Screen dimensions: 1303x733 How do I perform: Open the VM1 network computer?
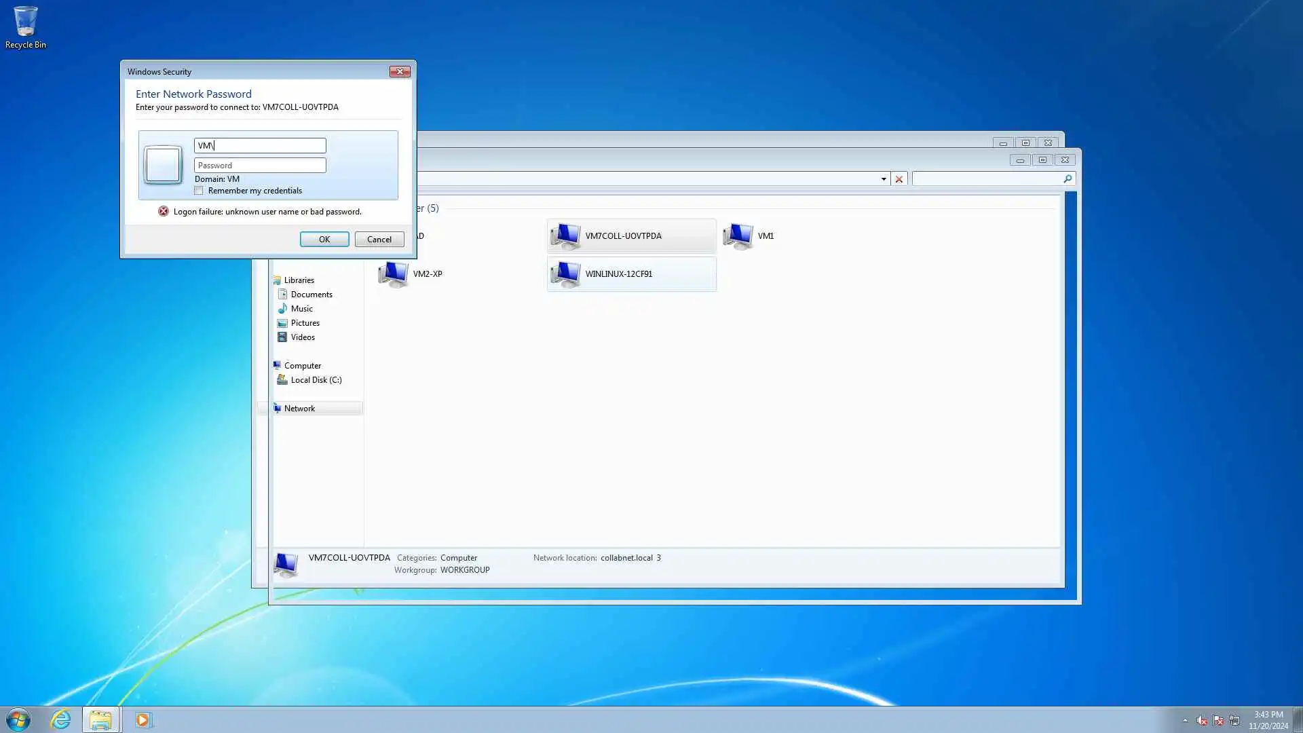coord(738,236)
